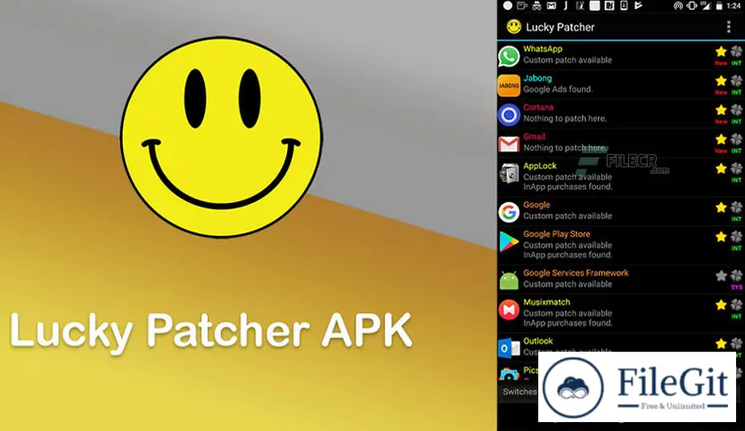Click the star icon in the Google Play Store row
The width and height of the screenshot is (745, 431).
point(721,236)
